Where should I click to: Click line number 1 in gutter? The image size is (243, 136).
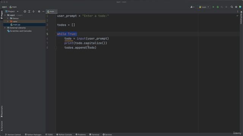coord(47,16)
